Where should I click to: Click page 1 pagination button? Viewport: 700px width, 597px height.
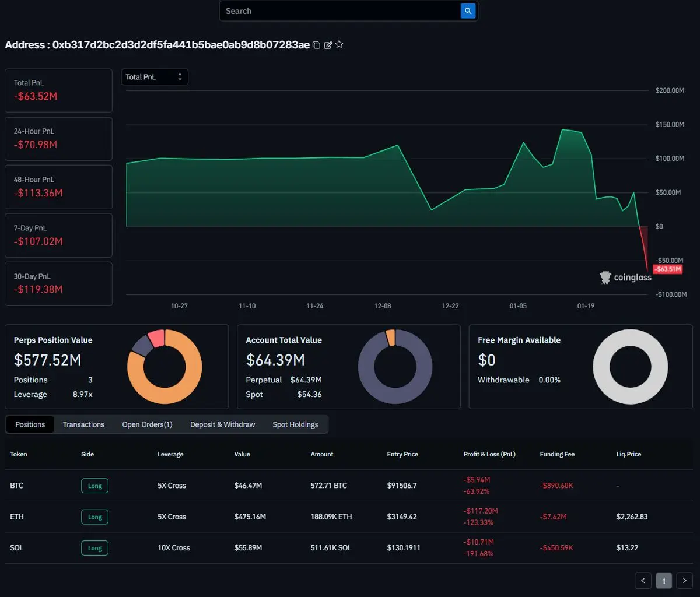click(664, 580)
